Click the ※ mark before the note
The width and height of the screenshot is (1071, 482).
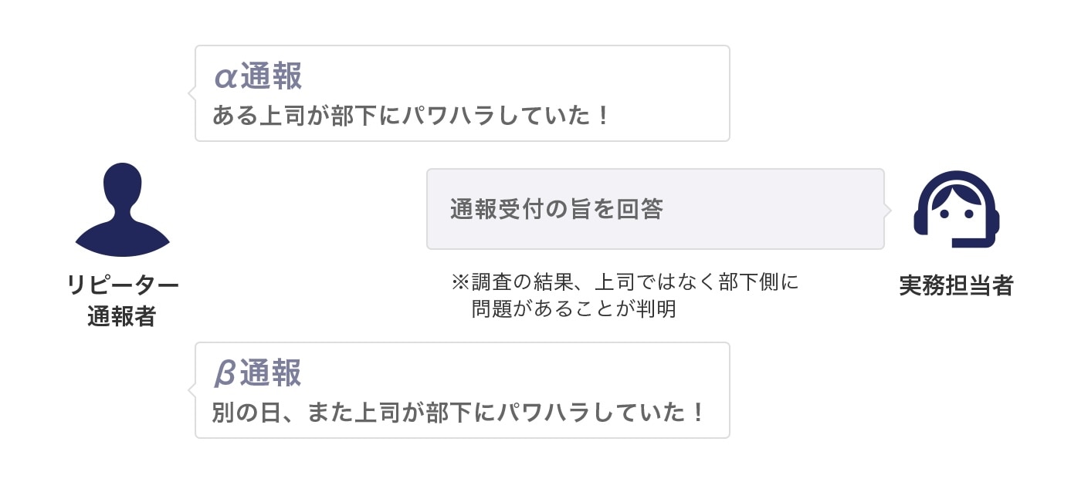coord(460,282)
